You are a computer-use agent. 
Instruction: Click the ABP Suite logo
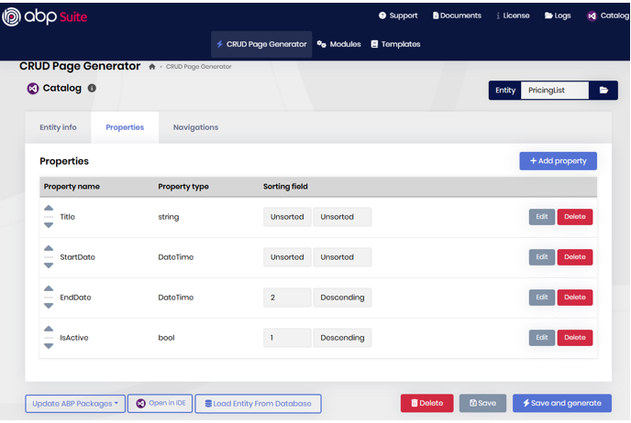click(x=45, y=16)
